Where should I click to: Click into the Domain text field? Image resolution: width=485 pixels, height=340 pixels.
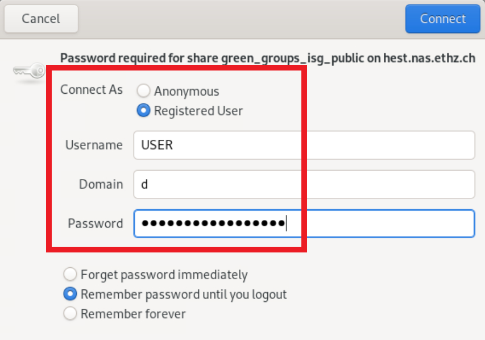coord(304,184)
